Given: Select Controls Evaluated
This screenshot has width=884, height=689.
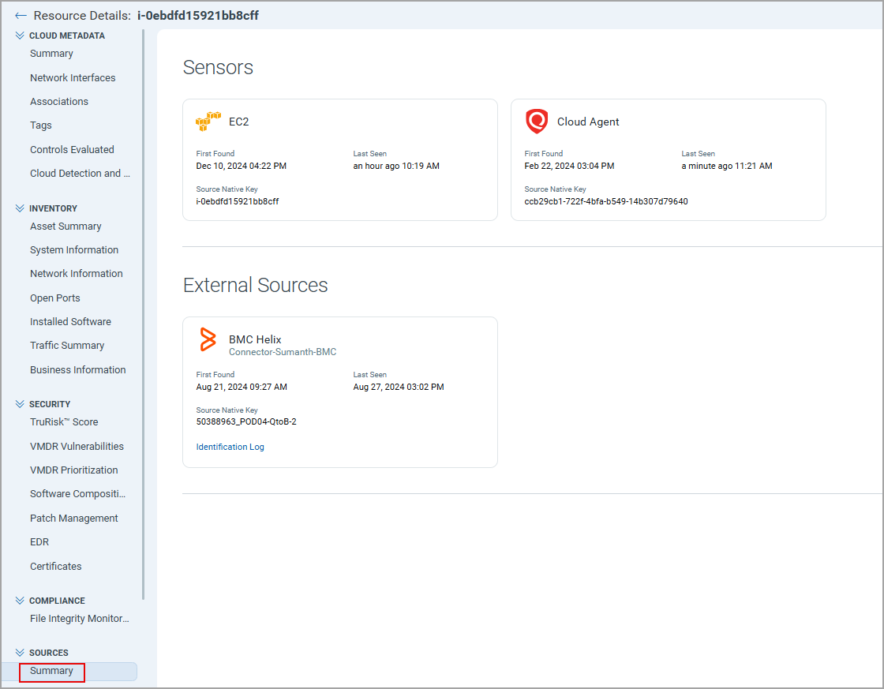Looking at the screenshot, I should click(x=72, y=149).
